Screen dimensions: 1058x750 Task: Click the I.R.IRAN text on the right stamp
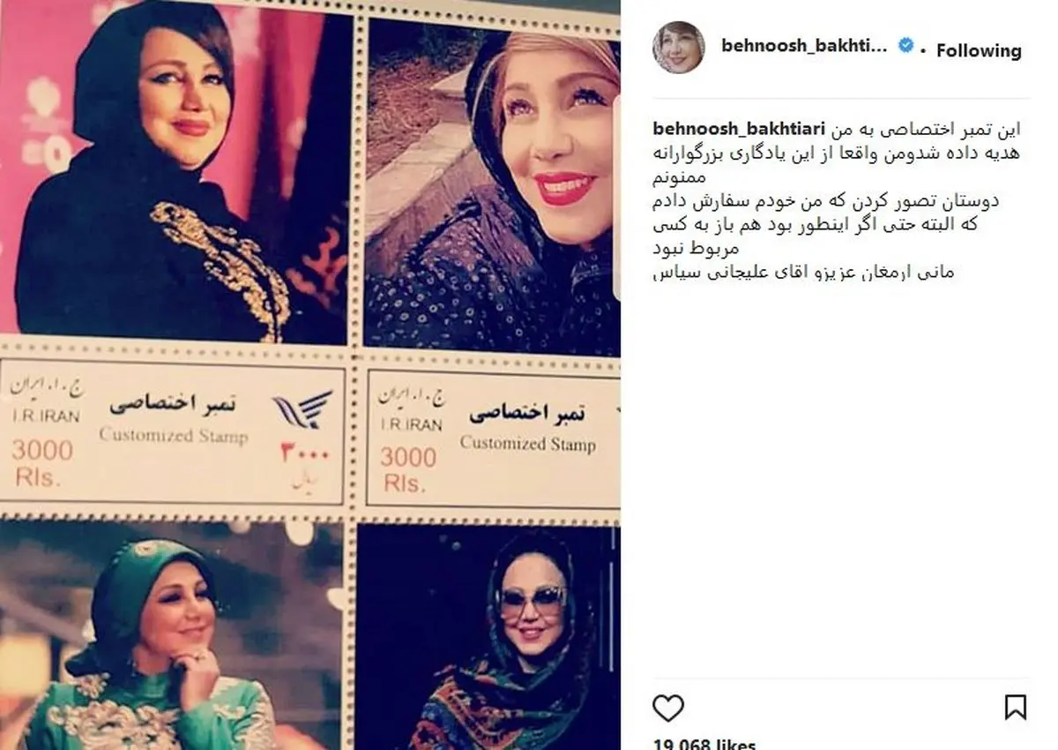click(x=411, y=425)
